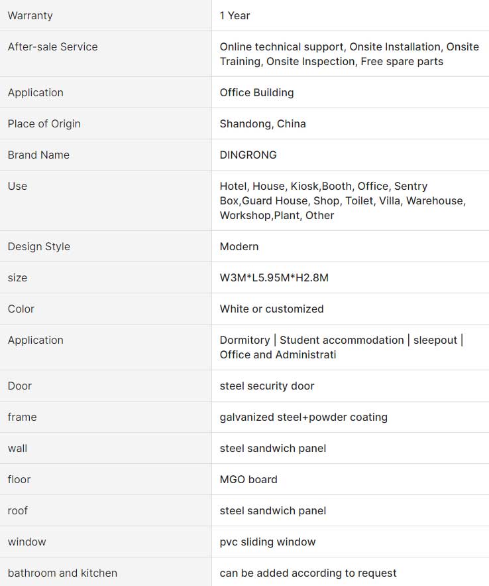The image size is (489, 586).
Task: Click the size value W3M*L5.95M*H2.8M
Action: coord(274,277)
